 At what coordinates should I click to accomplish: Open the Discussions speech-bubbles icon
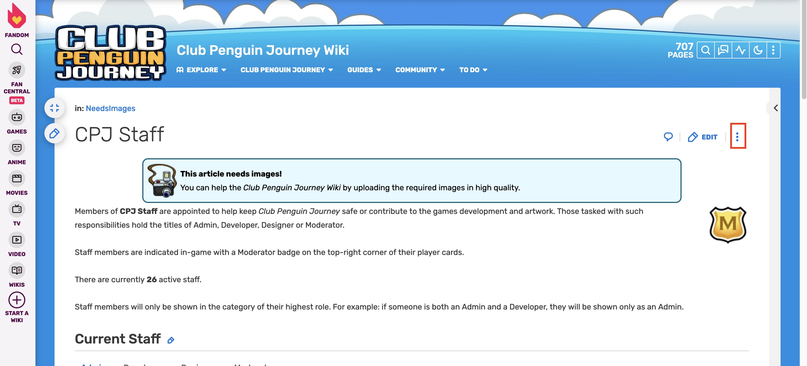723,50
